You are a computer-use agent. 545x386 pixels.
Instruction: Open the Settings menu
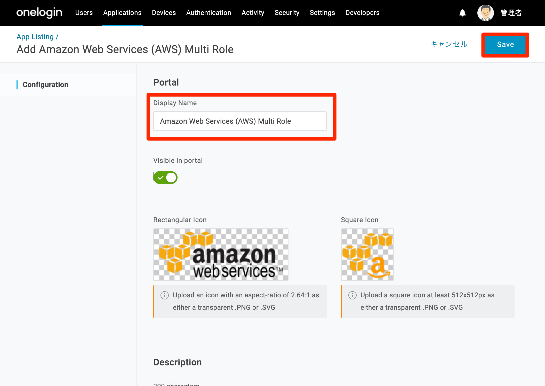(x=322, y=13)
